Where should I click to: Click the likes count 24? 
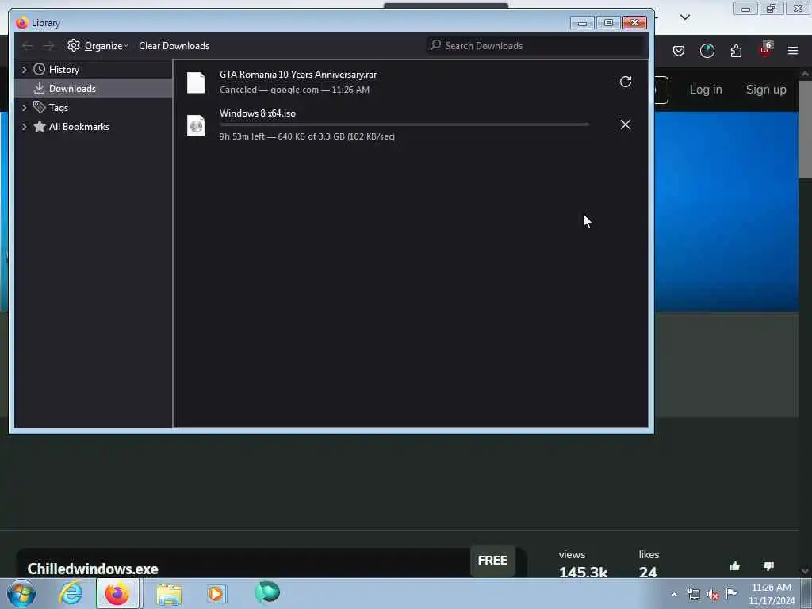click(648, 573)
